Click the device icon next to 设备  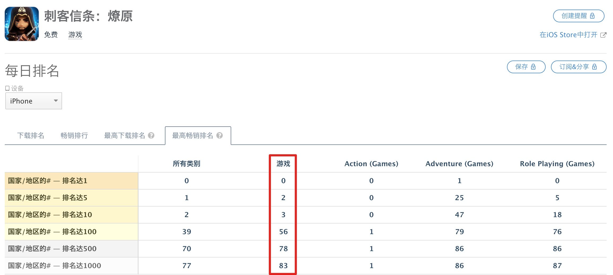click(7, 88)
